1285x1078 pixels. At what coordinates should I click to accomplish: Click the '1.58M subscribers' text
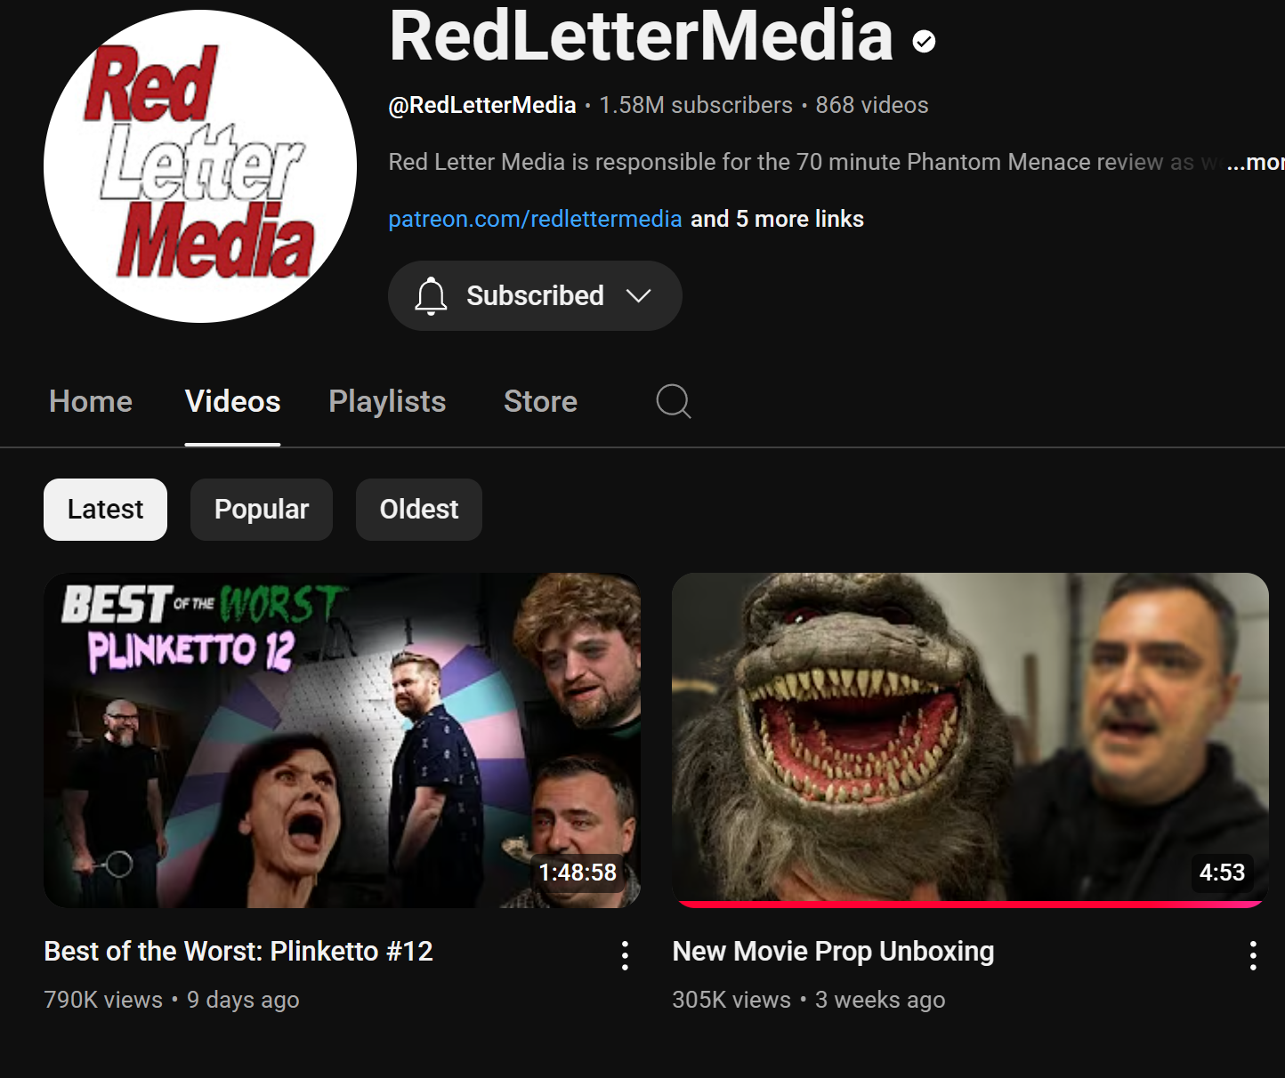pyautogui.click(x=696, y=105)
